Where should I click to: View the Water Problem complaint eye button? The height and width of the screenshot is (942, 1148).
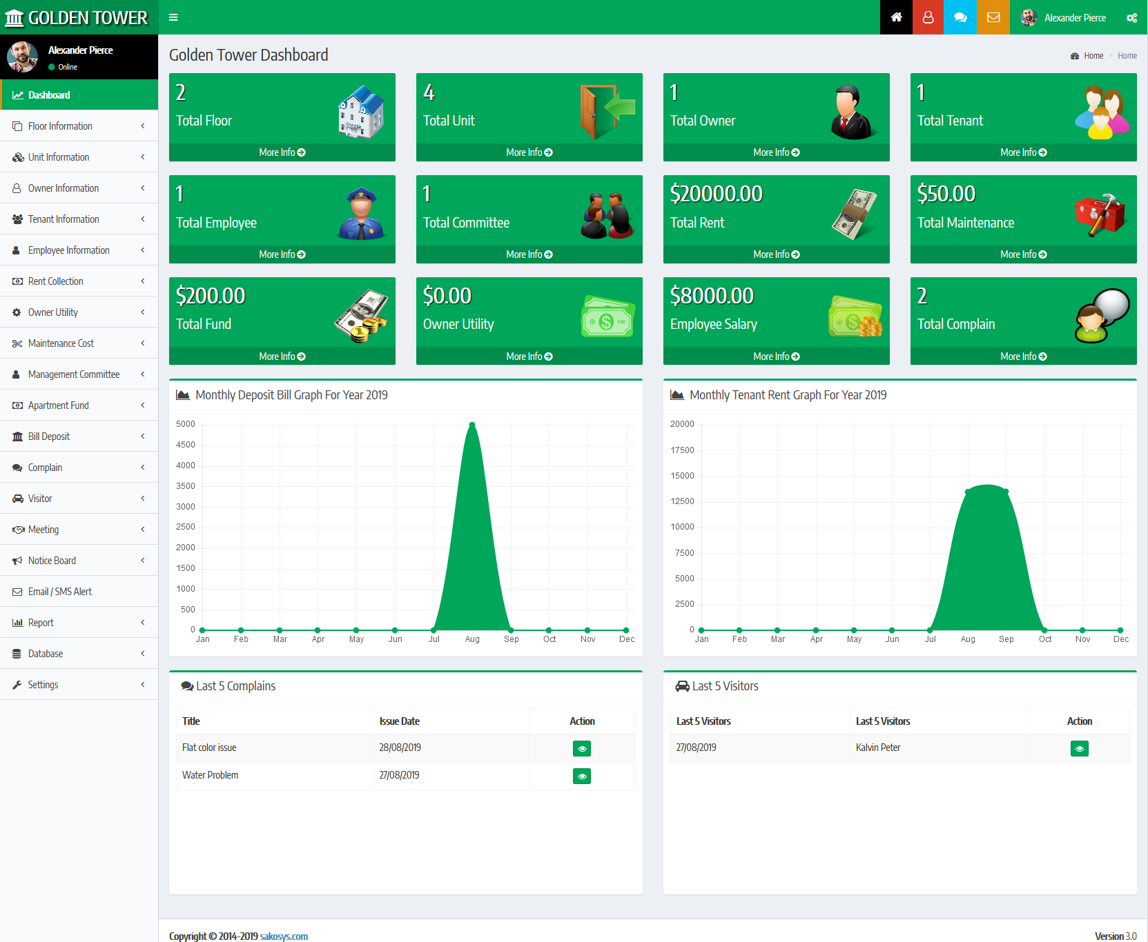pyautogui.click(x=582, y=776)
